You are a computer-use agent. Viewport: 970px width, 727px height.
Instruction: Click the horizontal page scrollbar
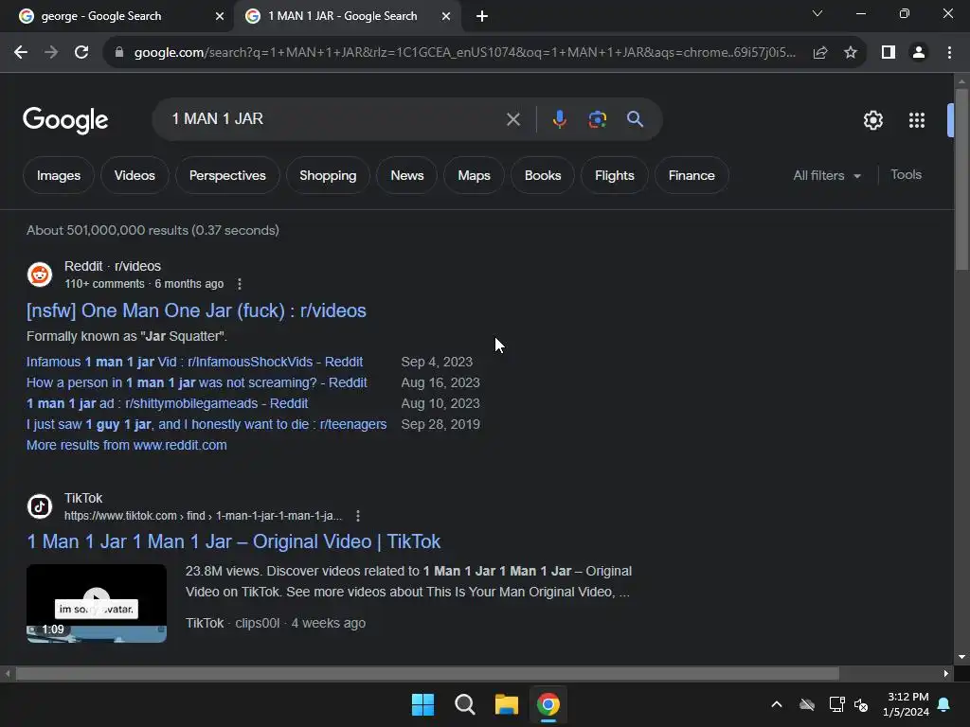tap(427, 673)
